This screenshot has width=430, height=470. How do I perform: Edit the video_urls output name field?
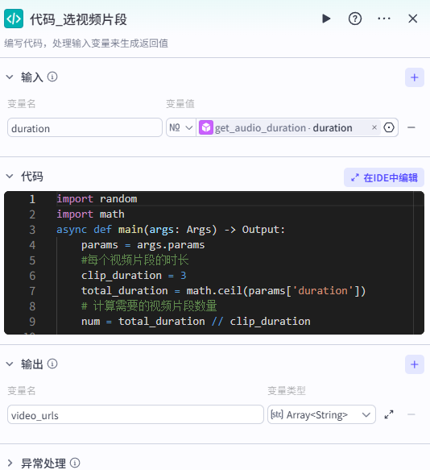pos(135,414)
